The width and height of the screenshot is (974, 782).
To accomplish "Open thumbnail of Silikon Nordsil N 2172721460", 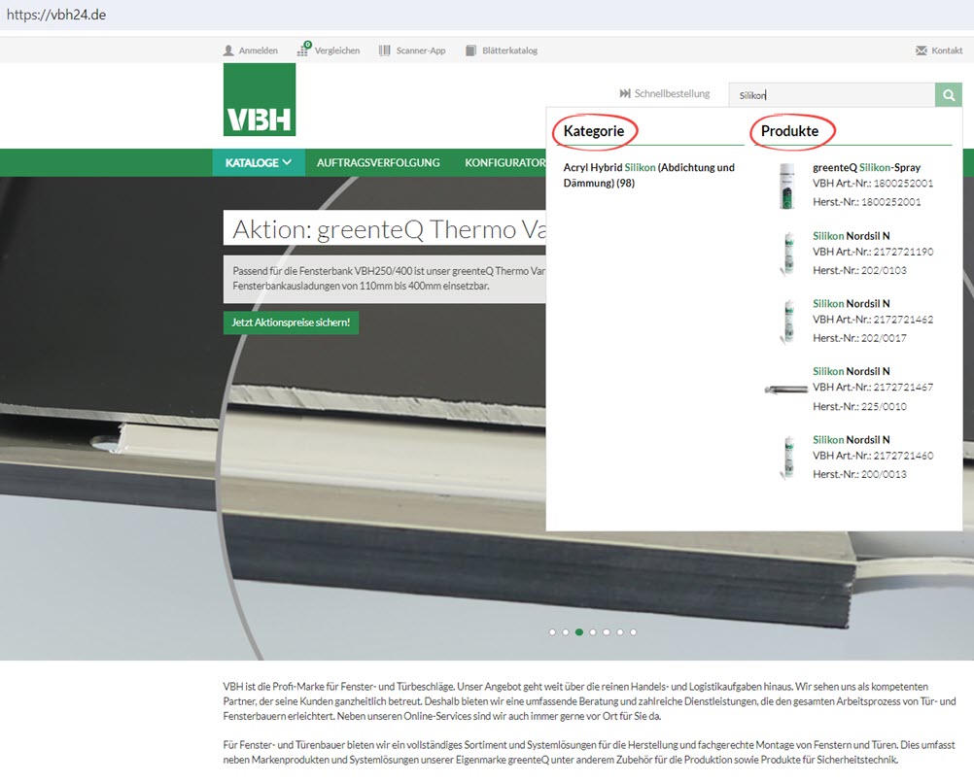I will [x=788, y=458].
